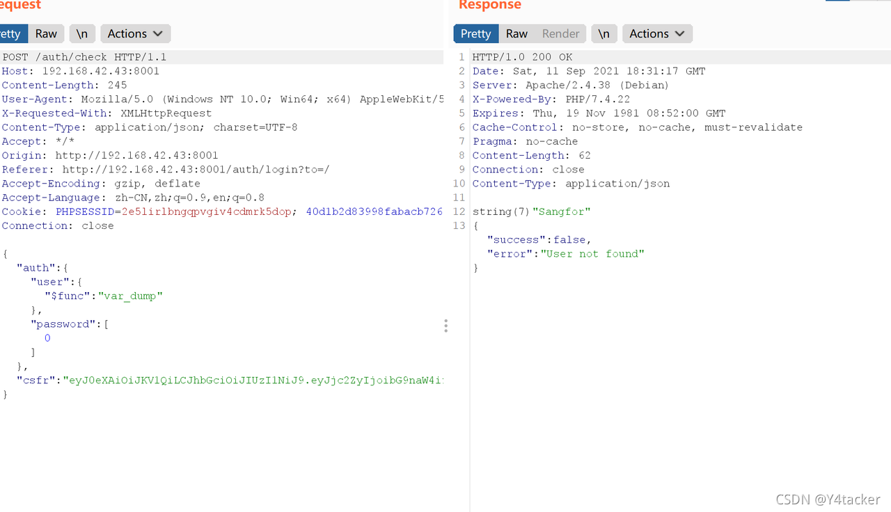Click the response Connection: close header
891x512 pixels.
[528, 169]
